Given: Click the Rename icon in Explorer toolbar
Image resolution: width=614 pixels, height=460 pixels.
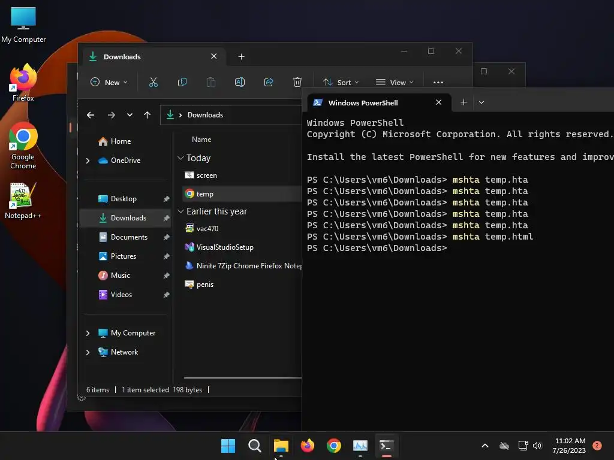Looking at the screenshot, I should click(x=240, y=82).
